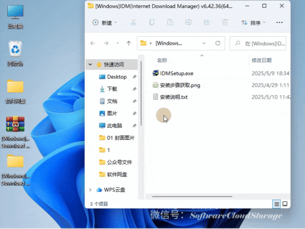The image size is (305, 229).
Task: Open 下载 (Downloads) in navigation pane
Action: (112, 89)
